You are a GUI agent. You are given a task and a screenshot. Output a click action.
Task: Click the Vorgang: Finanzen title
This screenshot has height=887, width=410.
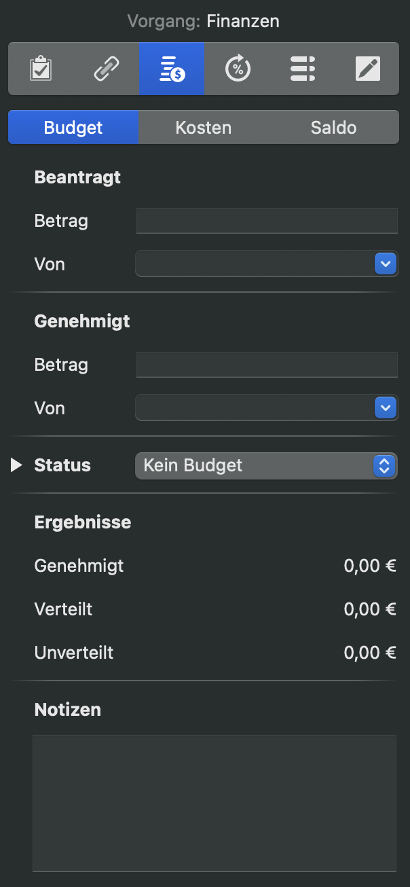click(x=203, y=21)
